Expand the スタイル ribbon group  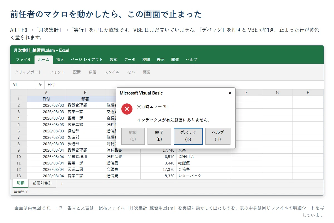point(112,72)
